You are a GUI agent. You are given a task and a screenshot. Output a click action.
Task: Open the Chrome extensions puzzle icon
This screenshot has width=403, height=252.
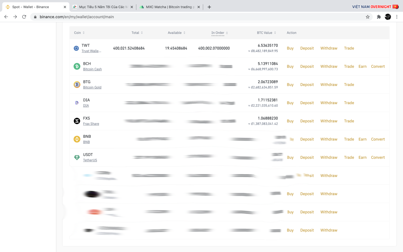(x=379, y=17)
